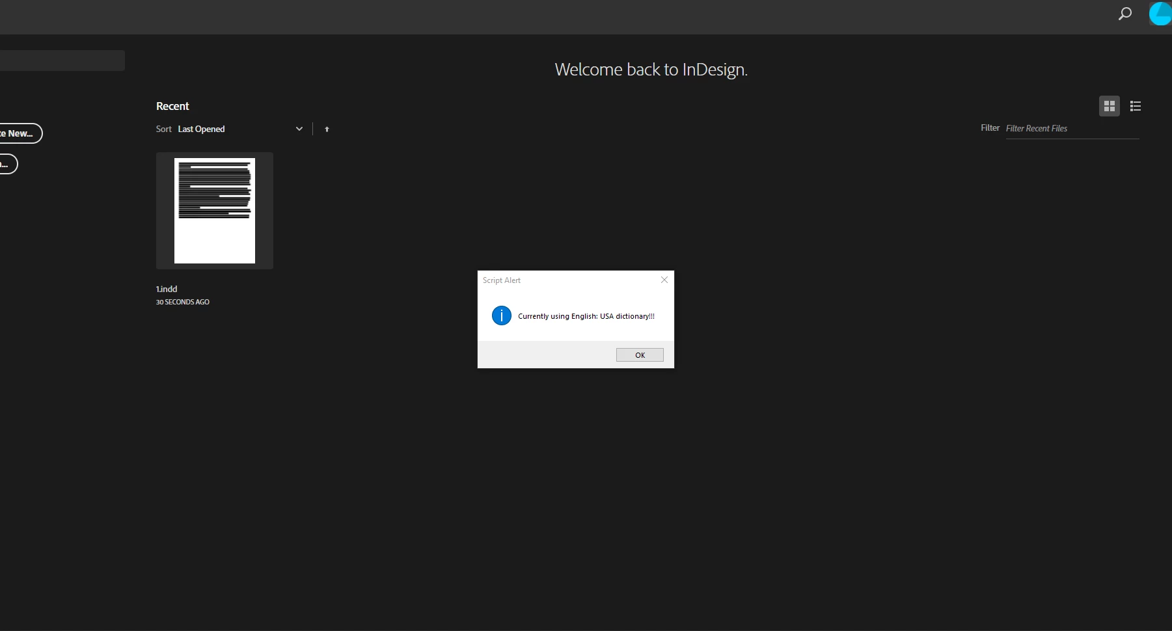Click the 1.indd file name
This screenshot has width=1172, height=631.
click(x=167, y=289)
